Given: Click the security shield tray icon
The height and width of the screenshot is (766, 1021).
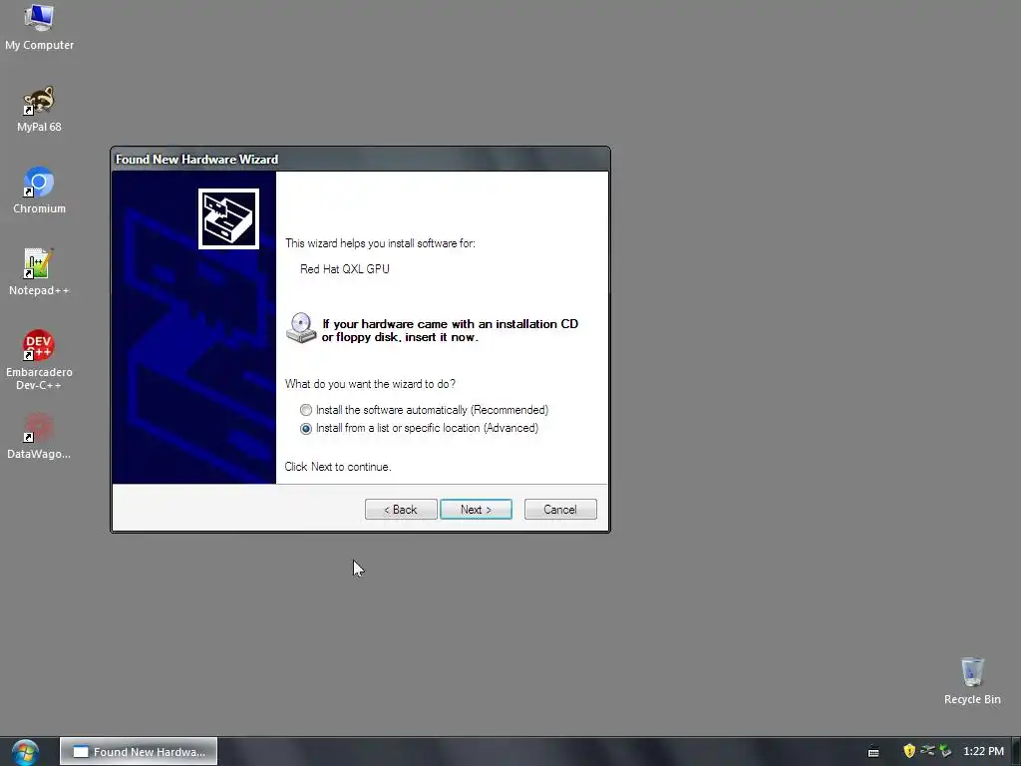Looking at the screenshot, I should (x=909, y=751).
